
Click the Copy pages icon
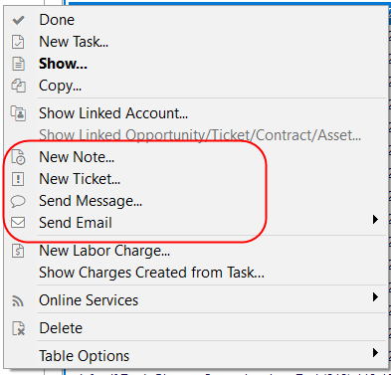tap(18, 86)
